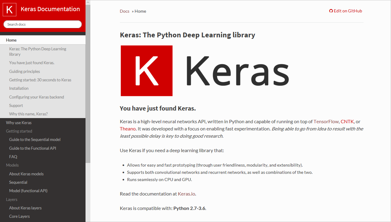This screenshot has height=222, width=391.
Task: Click the Models section caption in sidebar
Action: (x=12, y=165)
